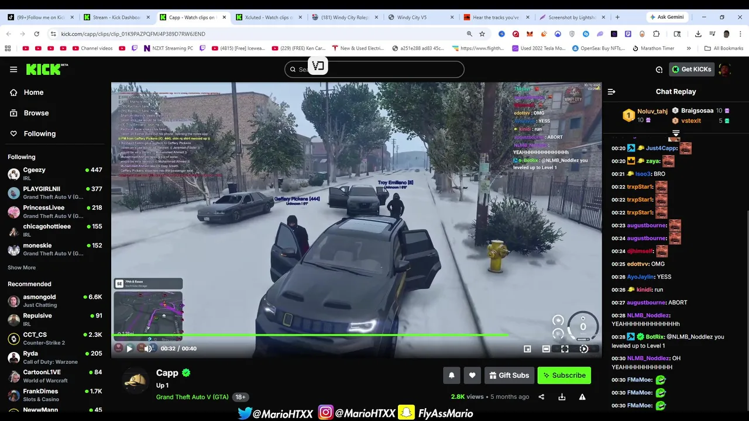The width and height of the screenshot is (749, 421).
Task: Open Repulsive recommended channel
Action: 55,319
